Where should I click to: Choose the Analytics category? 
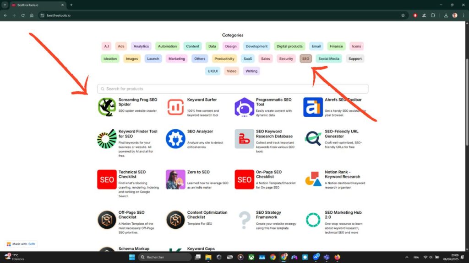click(141, 46)
